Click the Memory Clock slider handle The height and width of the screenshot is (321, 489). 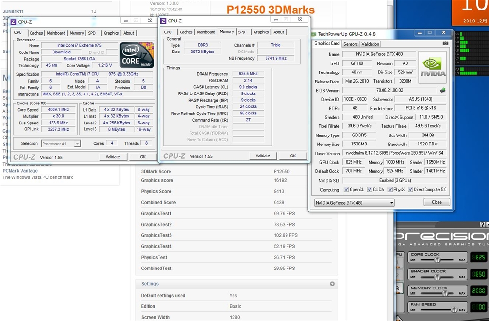click(445, 293)
